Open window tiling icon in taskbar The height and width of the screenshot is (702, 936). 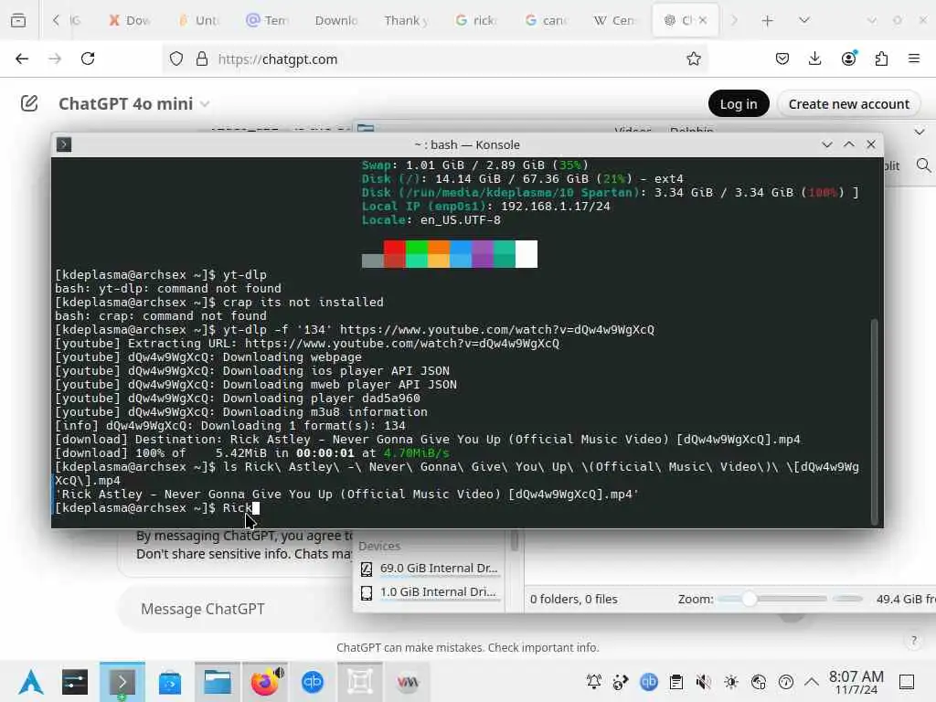point(360,682)
